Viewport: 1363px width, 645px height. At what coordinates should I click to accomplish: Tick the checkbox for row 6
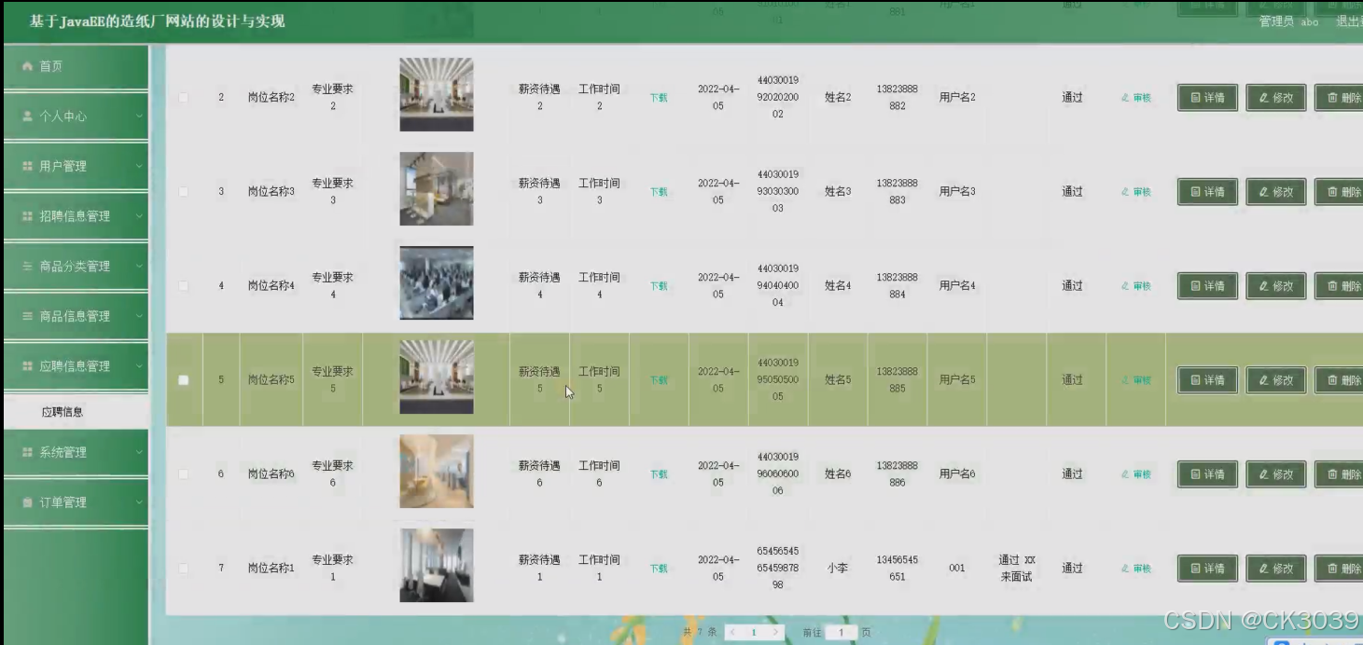[x=183, y=474]
